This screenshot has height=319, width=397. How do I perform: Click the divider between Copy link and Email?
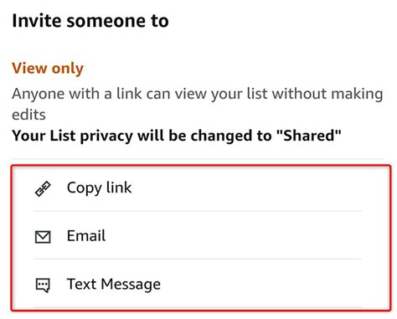pyautogui.click(x=198, y=211)
